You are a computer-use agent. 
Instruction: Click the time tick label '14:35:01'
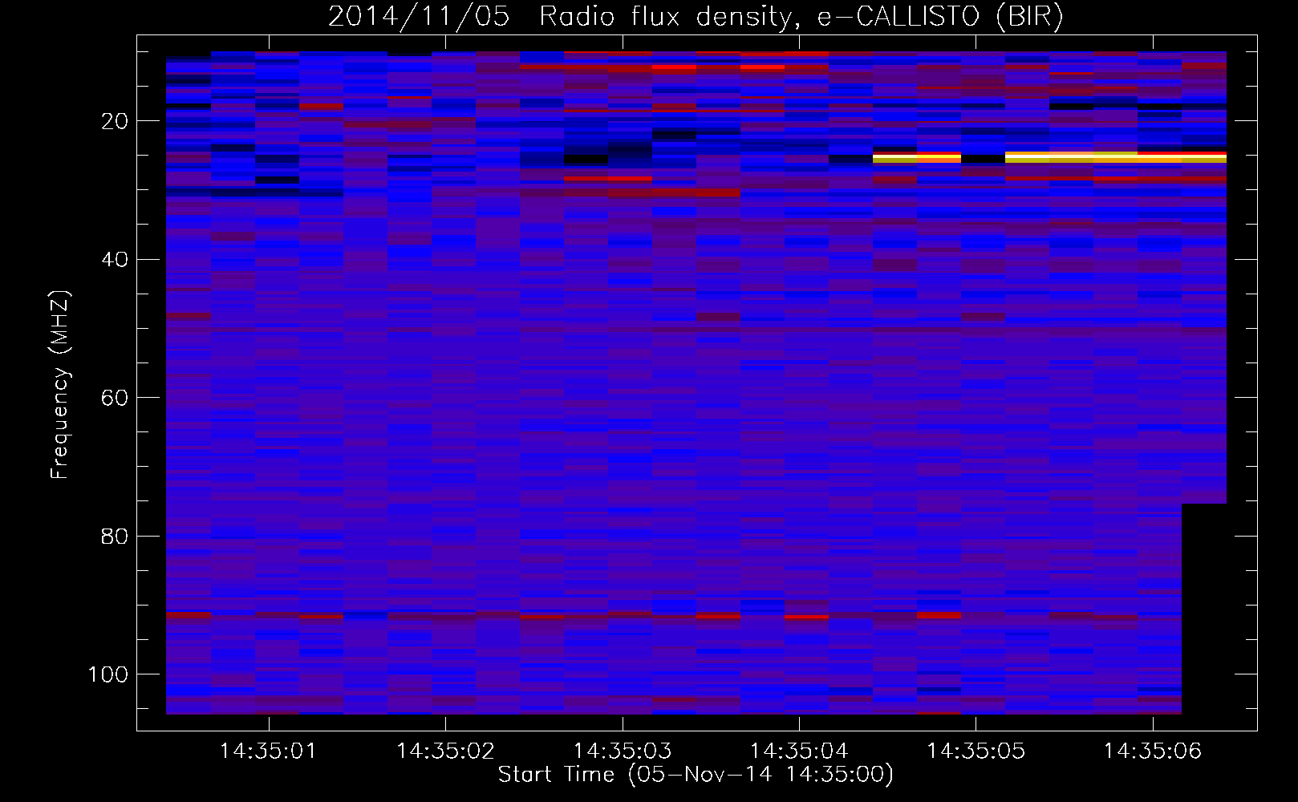point(268,751)
